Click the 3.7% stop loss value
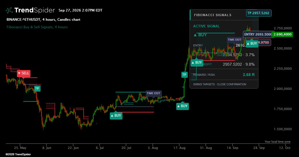 point(250,55)
